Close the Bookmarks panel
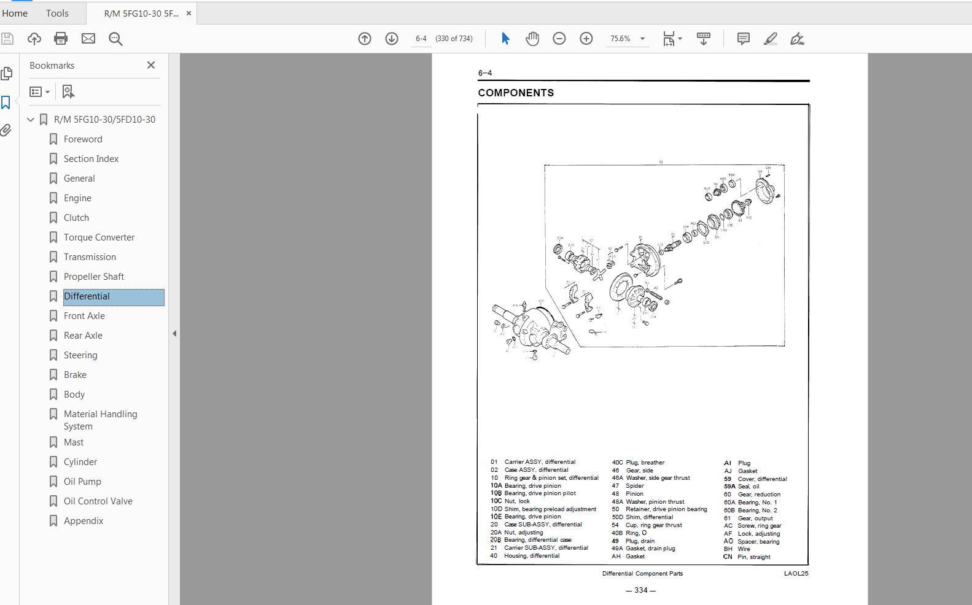Screen dimensions: 972x605 point(151,65)
